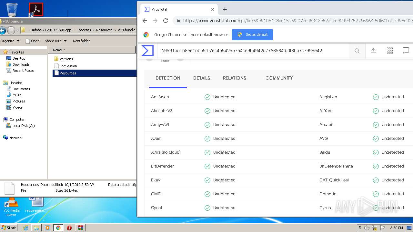Select the Resources file in list
The image size is (413, 232).
[x=94, y=73]
